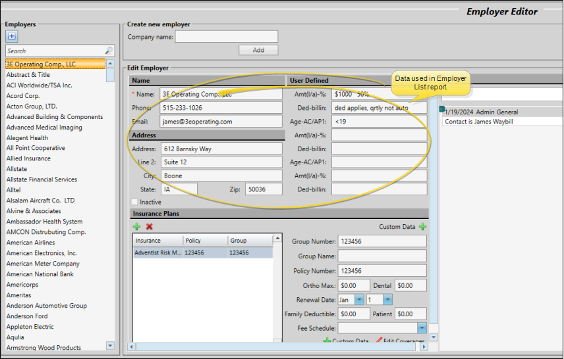The width and height of the screenshot is (564, 359).
Task: Open the Renewal Date day dropdown
Action: coord(388,299)
